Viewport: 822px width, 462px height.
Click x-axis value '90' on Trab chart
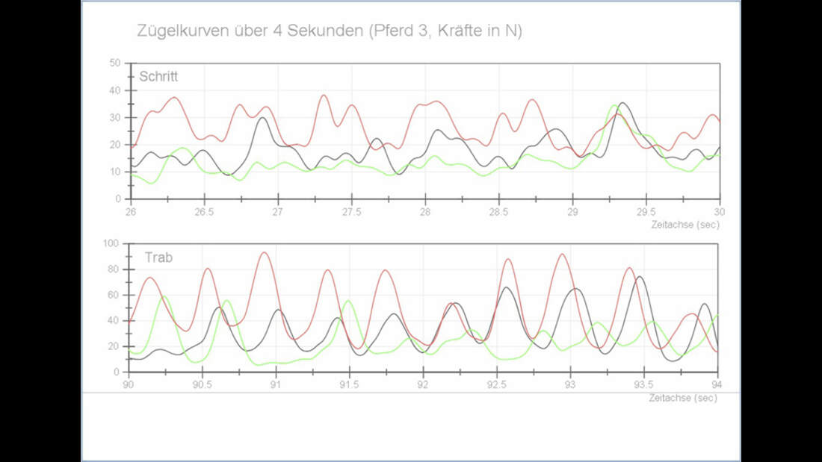point(129,384)
